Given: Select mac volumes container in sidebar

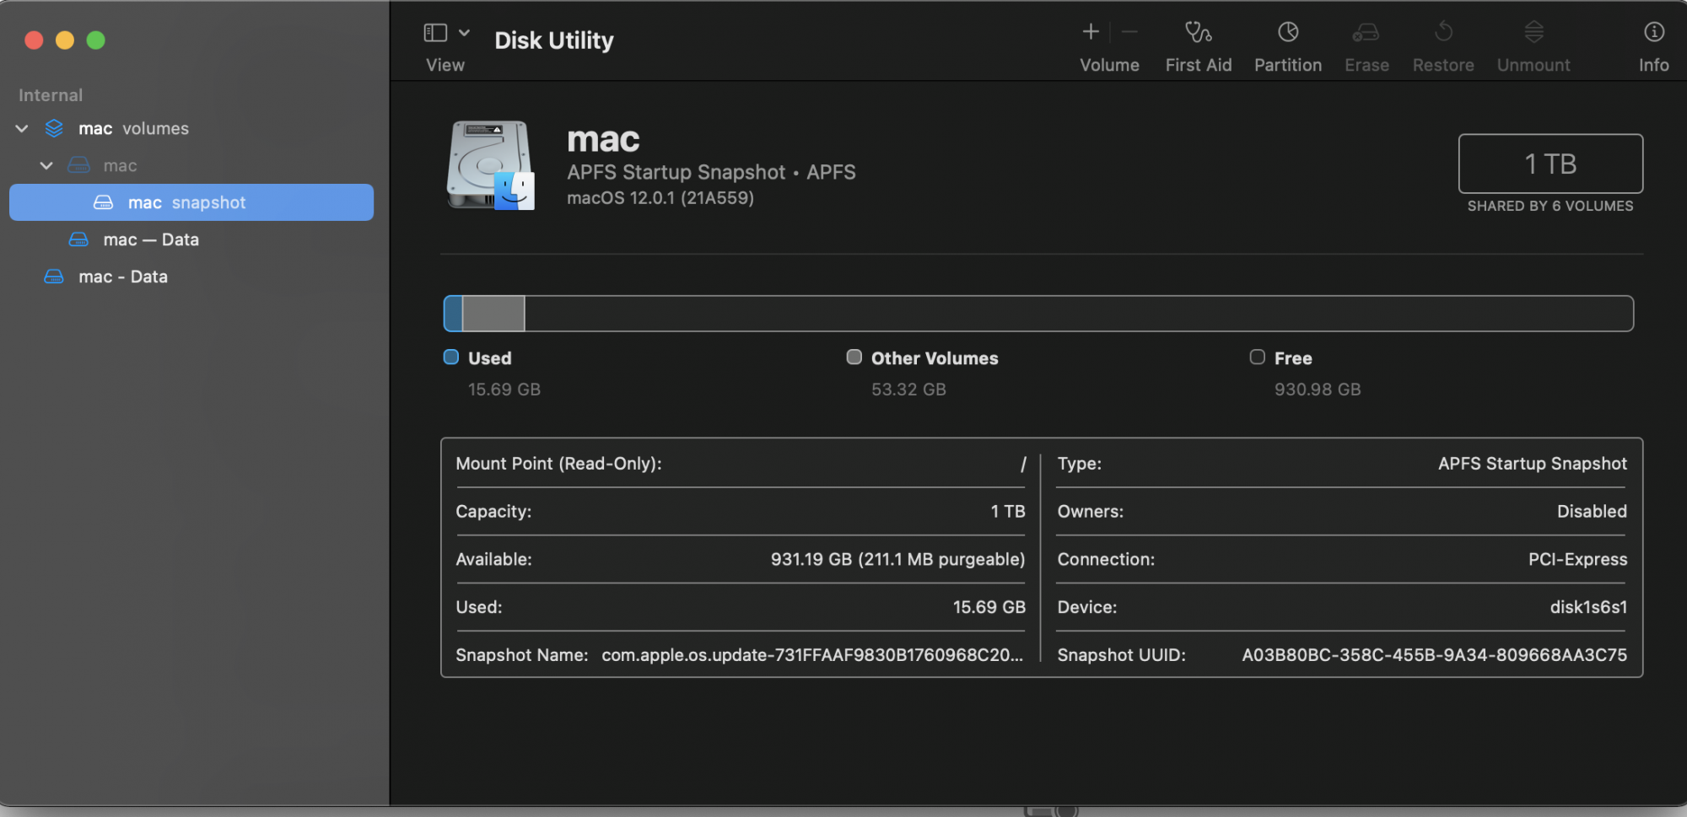Looking at the screenshot, I should tap(191, 128).
